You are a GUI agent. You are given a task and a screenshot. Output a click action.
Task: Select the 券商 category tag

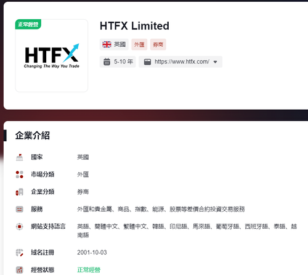tap(158, 44)
